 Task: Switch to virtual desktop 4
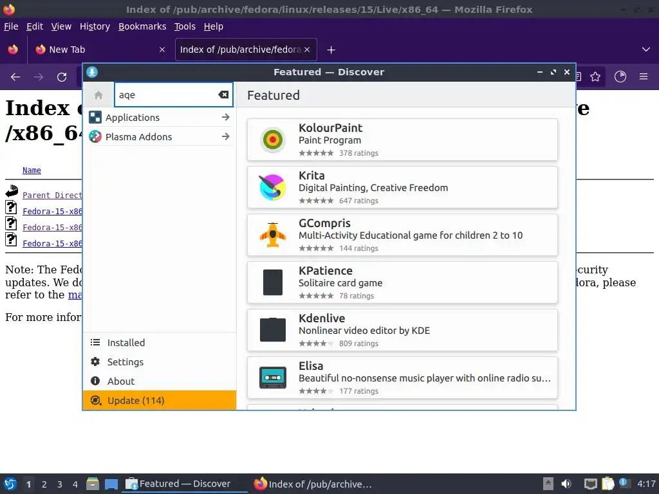tap(75, 484)
